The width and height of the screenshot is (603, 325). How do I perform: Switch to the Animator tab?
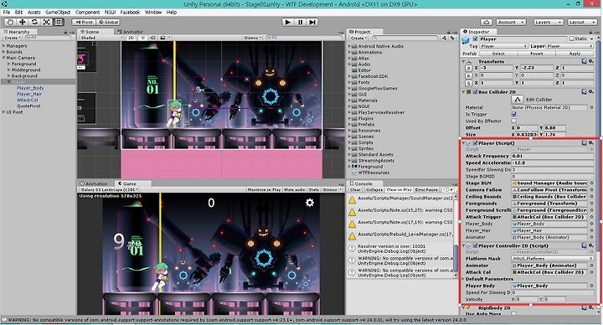131,32
